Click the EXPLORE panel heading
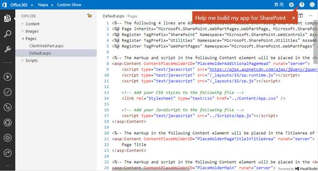The image size is (318, 171). click(x=29, y=16)
